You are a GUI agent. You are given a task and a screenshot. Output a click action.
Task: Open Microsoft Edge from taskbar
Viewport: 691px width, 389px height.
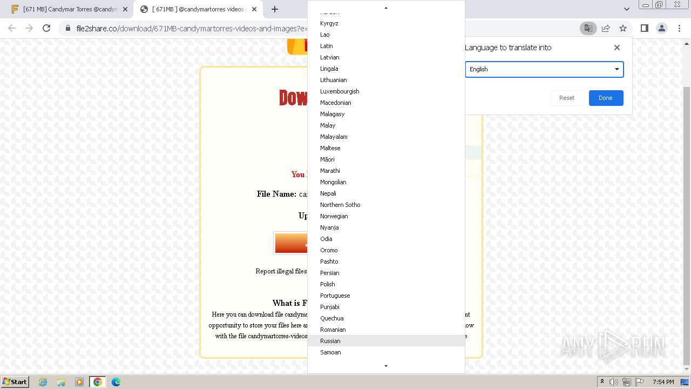116,382
